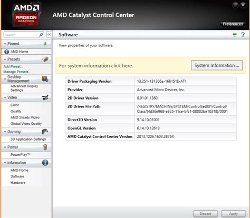Select Color under Video
250x218 pixels.
(15, 105)
